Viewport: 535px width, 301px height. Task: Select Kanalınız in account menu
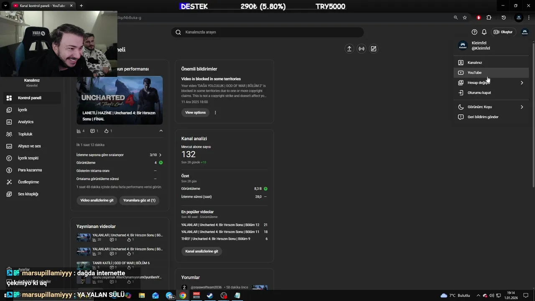pos(491,63)
